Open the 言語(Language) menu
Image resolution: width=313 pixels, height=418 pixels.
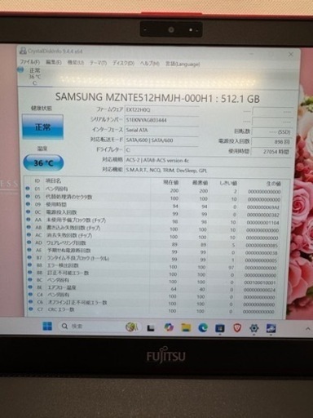[x=183, y=64]
